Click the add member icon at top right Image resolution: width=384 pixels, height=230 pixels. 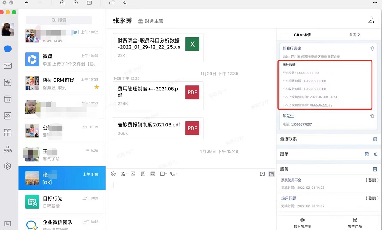coord(371,20)
